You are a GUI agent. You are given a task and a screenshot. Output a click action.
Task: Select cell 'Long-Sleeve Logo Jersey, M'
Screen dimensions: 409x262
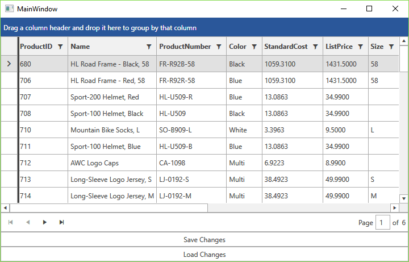pos(112,195)
